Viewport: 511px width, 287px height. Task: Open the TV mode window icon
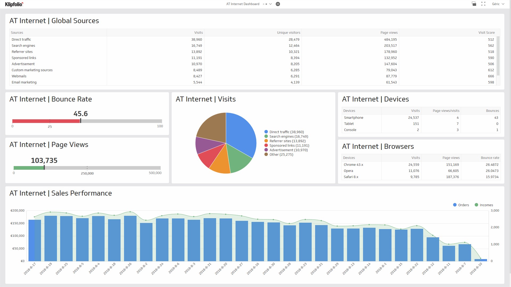tap(474, 4)
